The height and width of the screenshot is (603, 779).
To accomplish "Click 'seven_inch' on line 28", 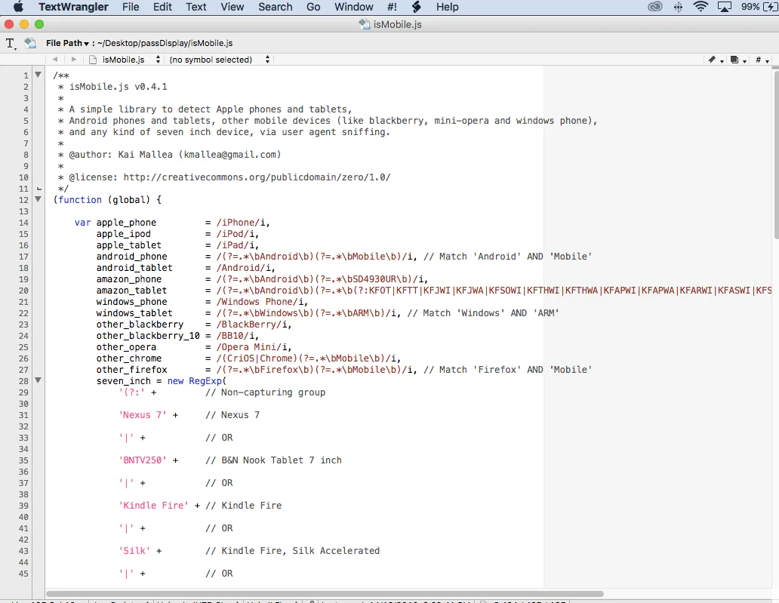I will pos(124,381).
